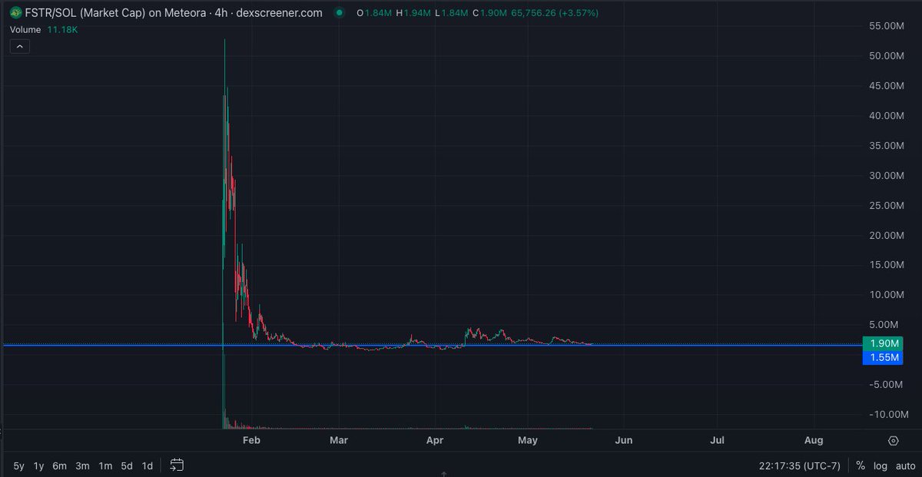The height and width of the screenshot is (477, 922).
Task: Select the 1m time range
Action: pos(104,465)
